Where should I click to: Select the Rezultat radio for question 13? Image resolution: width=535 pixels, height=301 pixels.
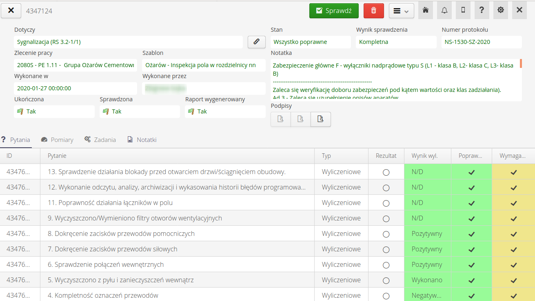[386, 172]
